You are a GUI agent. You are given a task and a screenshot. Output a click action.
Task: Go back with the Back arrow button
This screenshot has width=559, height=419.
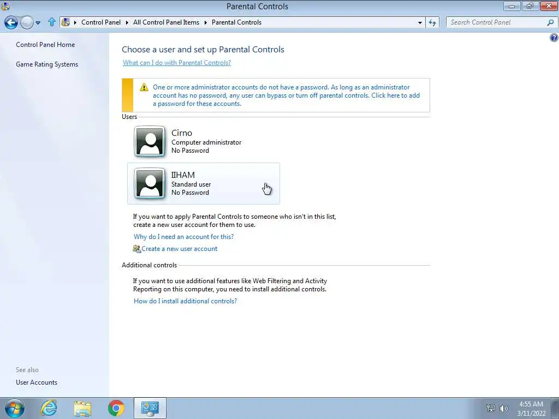pos(11,22)
